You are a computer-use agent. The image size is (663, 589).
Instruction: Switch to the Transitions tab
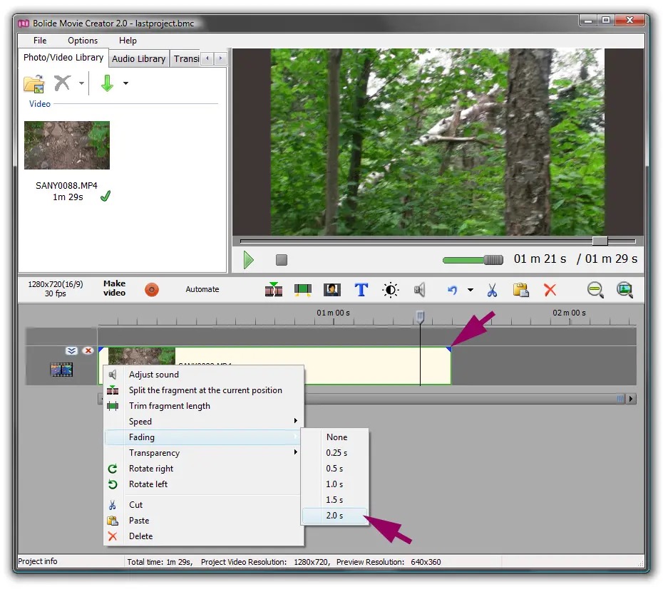pos(186,58)
